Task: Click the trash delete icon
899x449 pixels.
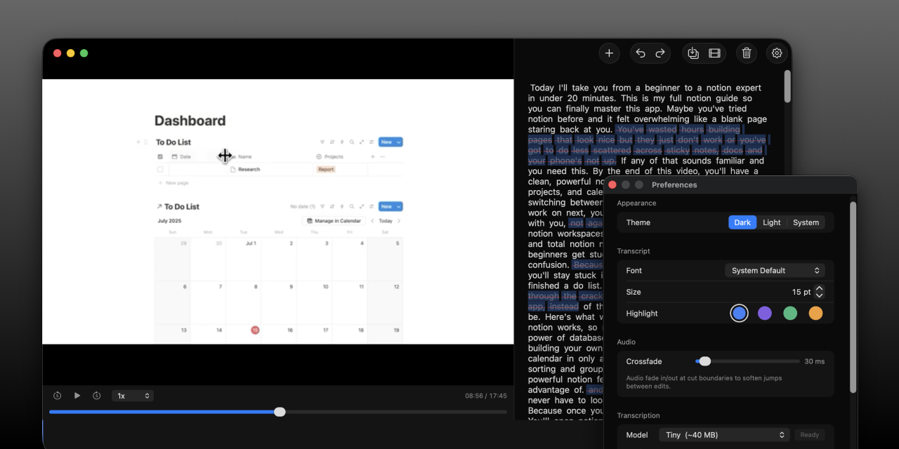Action: click(x=747, y=53)
